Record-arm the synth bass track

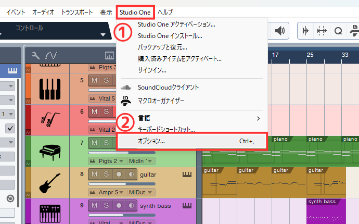(119, 205)
